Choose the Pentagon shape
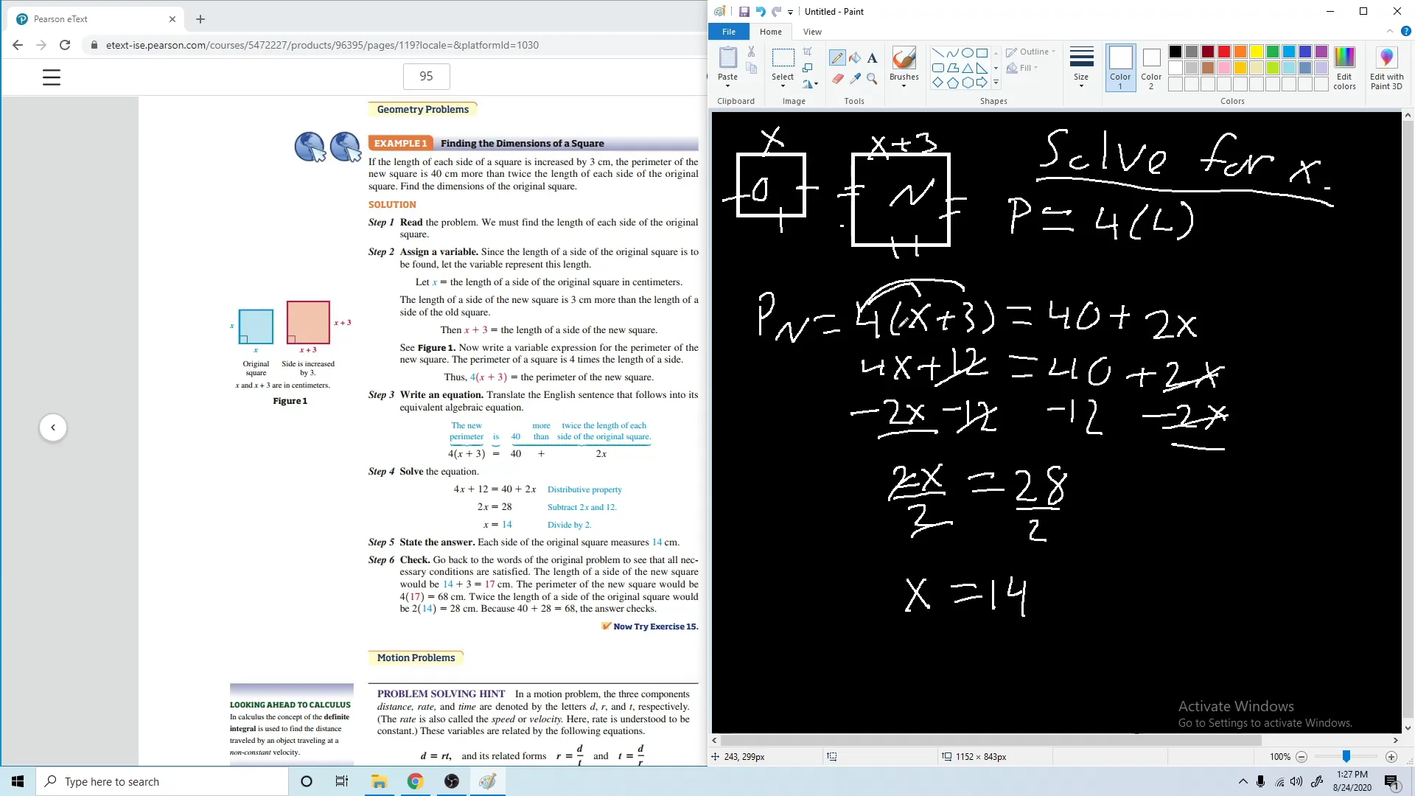Image resolution: width=1415 pixels, height=796 pixels. 953,83
